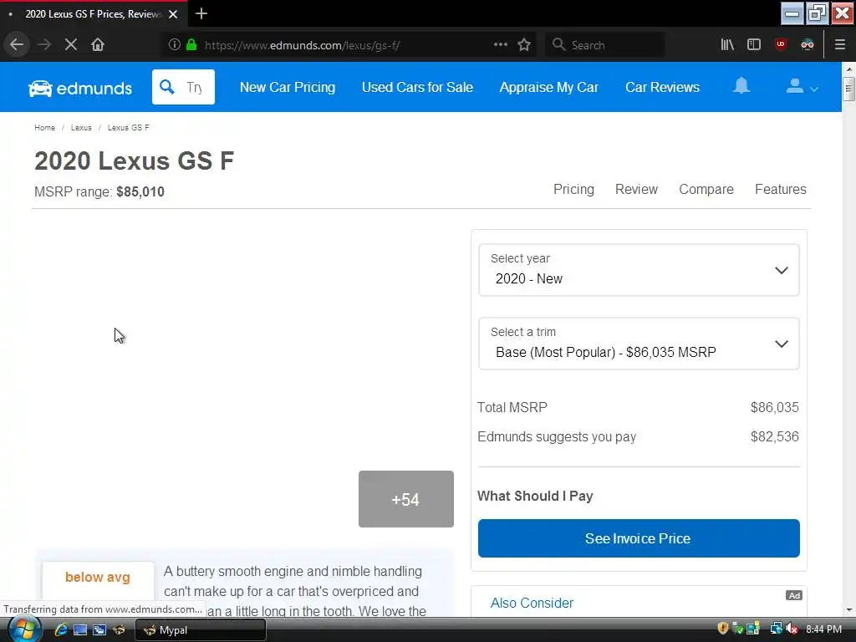The height and width of the screenshot is (642, 856).
Task: Expand the Select year dropdown
Action: tap(639, 270)
